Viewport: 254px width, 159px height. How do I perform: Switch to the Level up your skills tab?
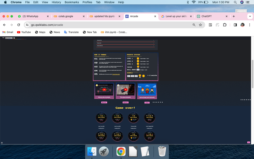coord(177,16)
